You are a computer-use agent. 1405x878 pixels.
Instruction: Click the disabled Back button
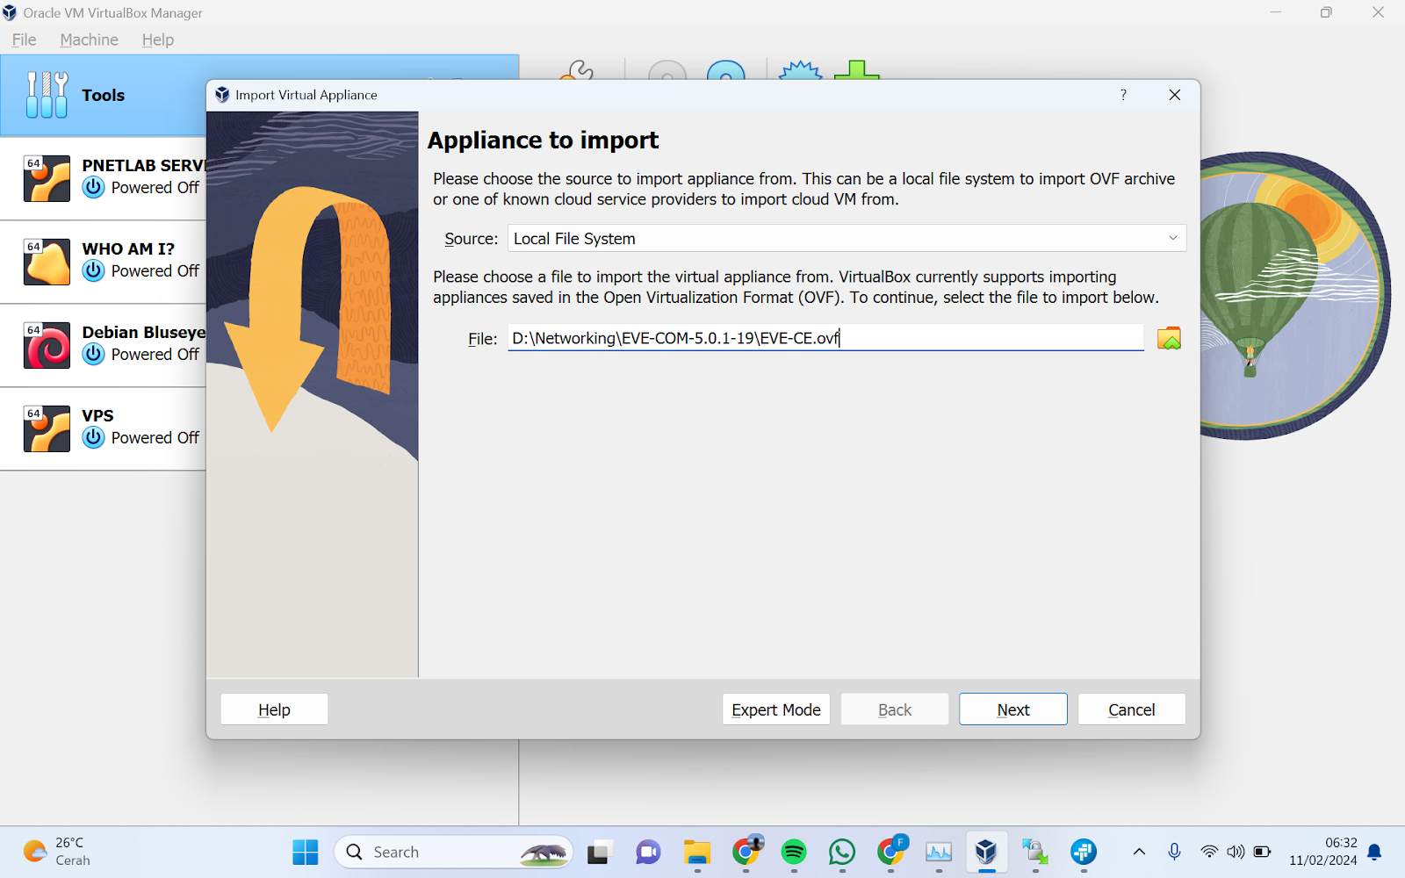point(895,709)
